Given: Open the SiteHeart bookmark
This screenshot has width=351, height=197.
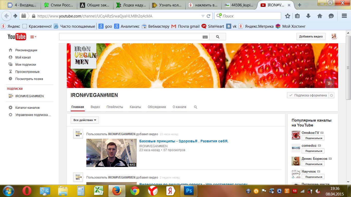Looking at the screenshot, I should coord(213,26).
